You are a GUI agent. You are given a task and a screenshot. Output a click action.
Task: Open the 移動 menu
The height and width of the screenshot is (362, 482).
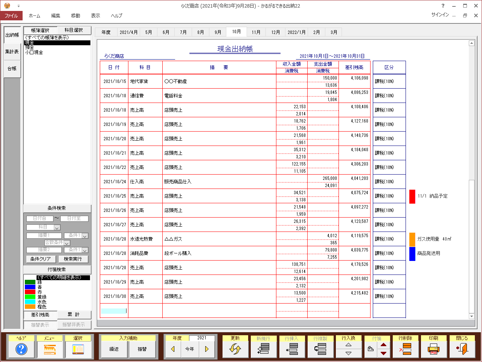tap(76, 16)
